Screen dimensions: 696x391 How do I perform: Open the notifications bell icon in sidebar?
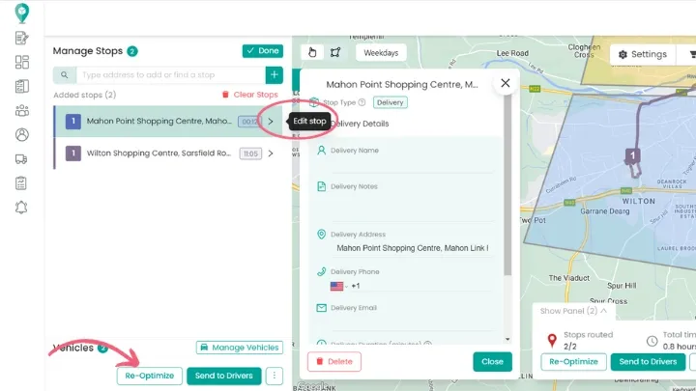click(21, 207)
